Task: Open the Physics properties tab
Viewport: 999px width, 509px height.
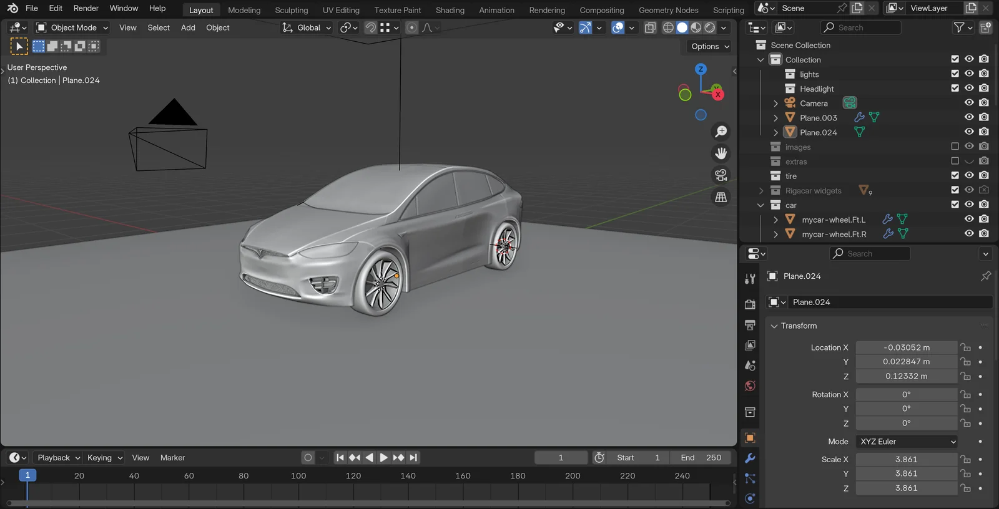Action: coord(750,498)
